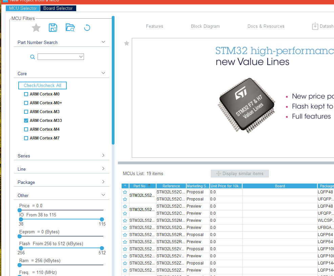This screenshot has height=276, width=334.
Task: Open the Features tab
Action: [154, 26]
